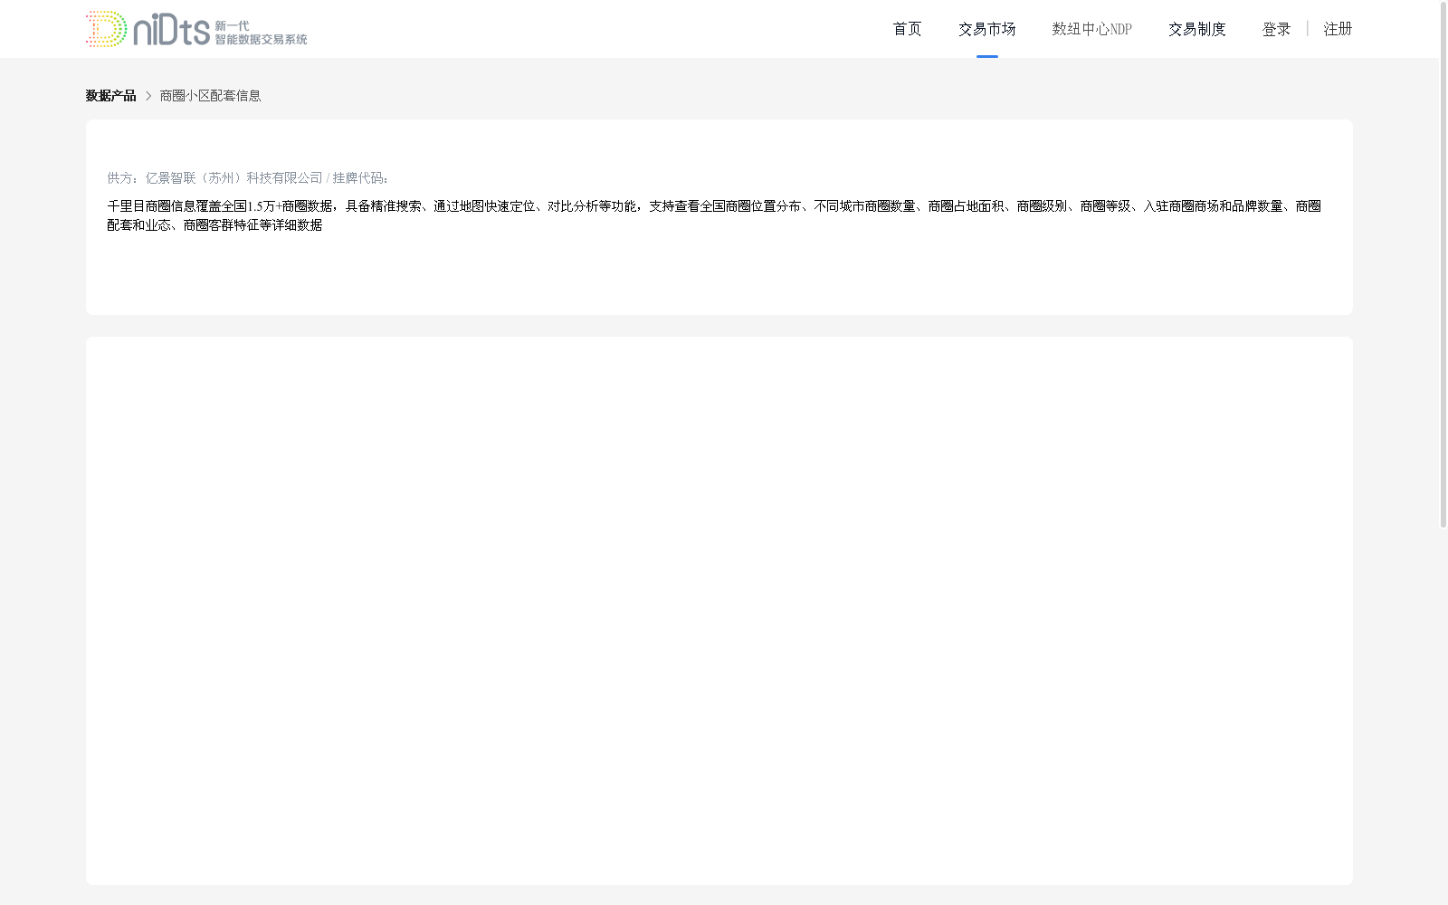This screenshot has height=905, width=1448.
Task: Open the 交易制度 menu
Action: click(1196, 29)
